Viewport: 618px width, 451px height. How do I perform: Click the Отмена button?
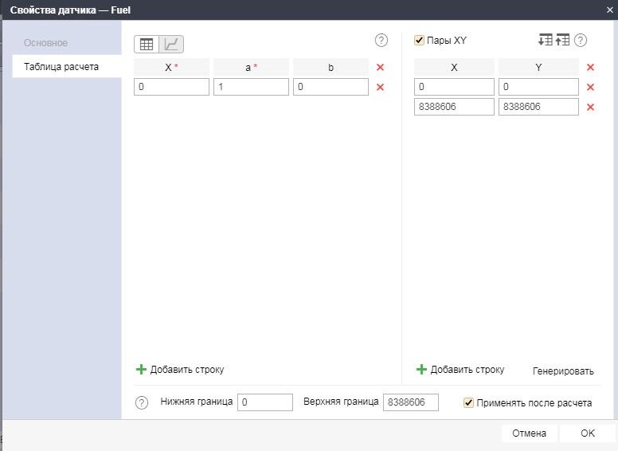tap(529, 433)
